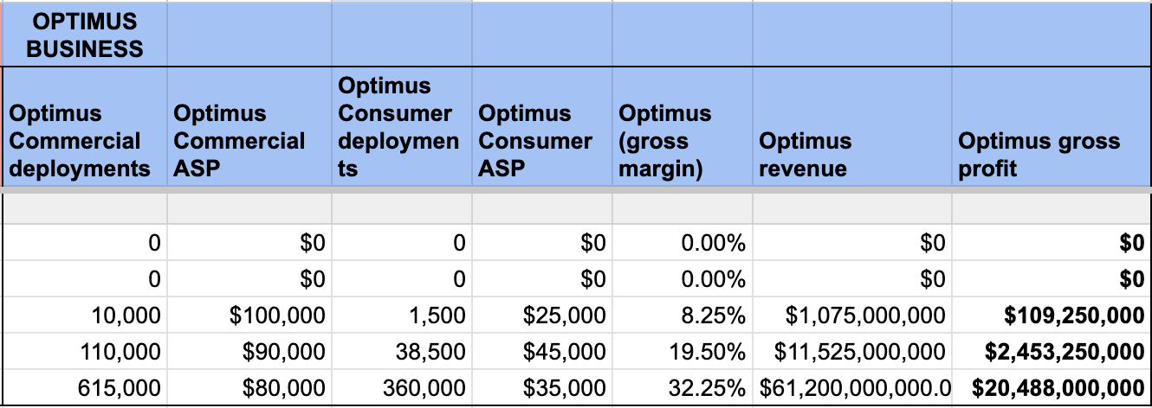The image size is (1152, 408).
Task: Click the $100,000 commercial ASP cell
Action: coord(249,316)
